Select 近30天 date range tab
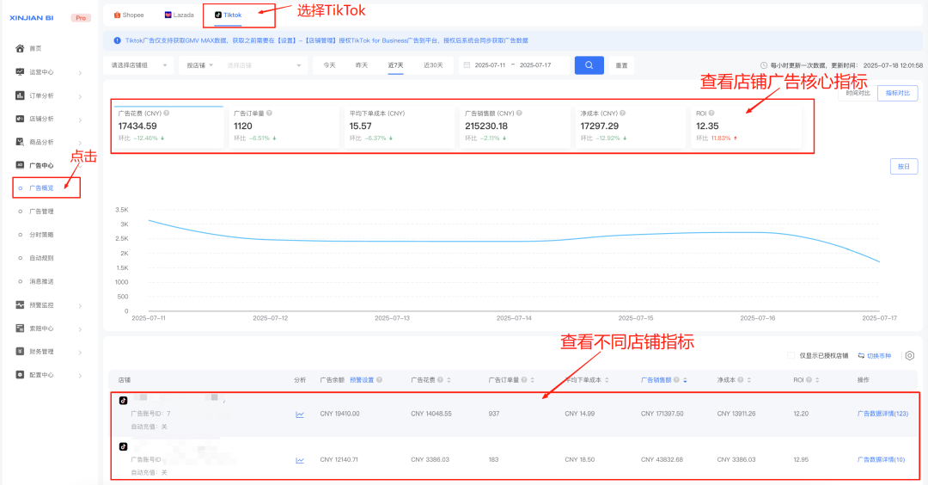This screenshot has width=928, height=485. [433, 65]
